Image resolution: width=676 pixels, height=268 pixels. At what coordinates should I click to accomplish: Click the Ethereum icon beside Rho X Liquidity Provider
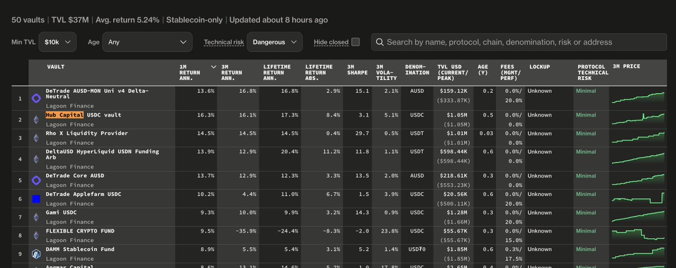coord(36,138)
